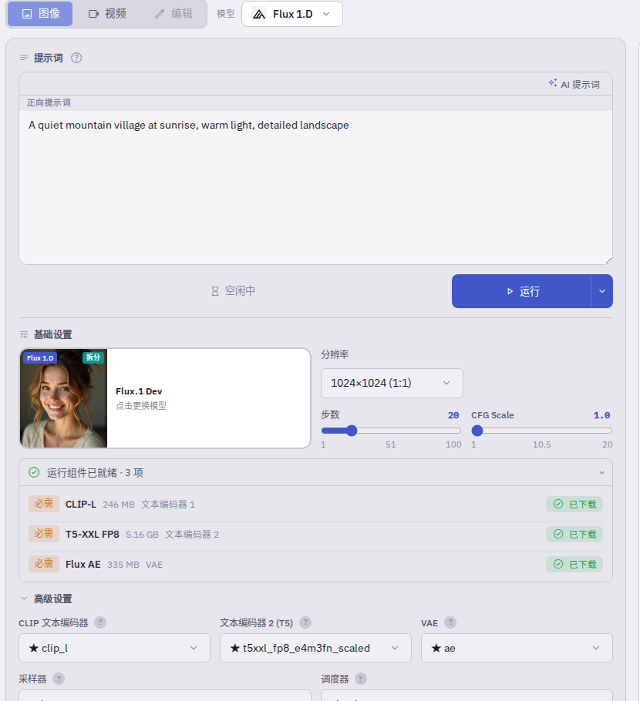Adjust the 步数 steps slider handle
640x701 pixels.
tap(352, 431)
